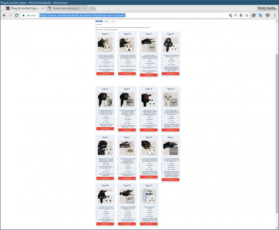Reload the current page
Screen dimensions: 279x230
pyautogui.click(x=17, y=15)
